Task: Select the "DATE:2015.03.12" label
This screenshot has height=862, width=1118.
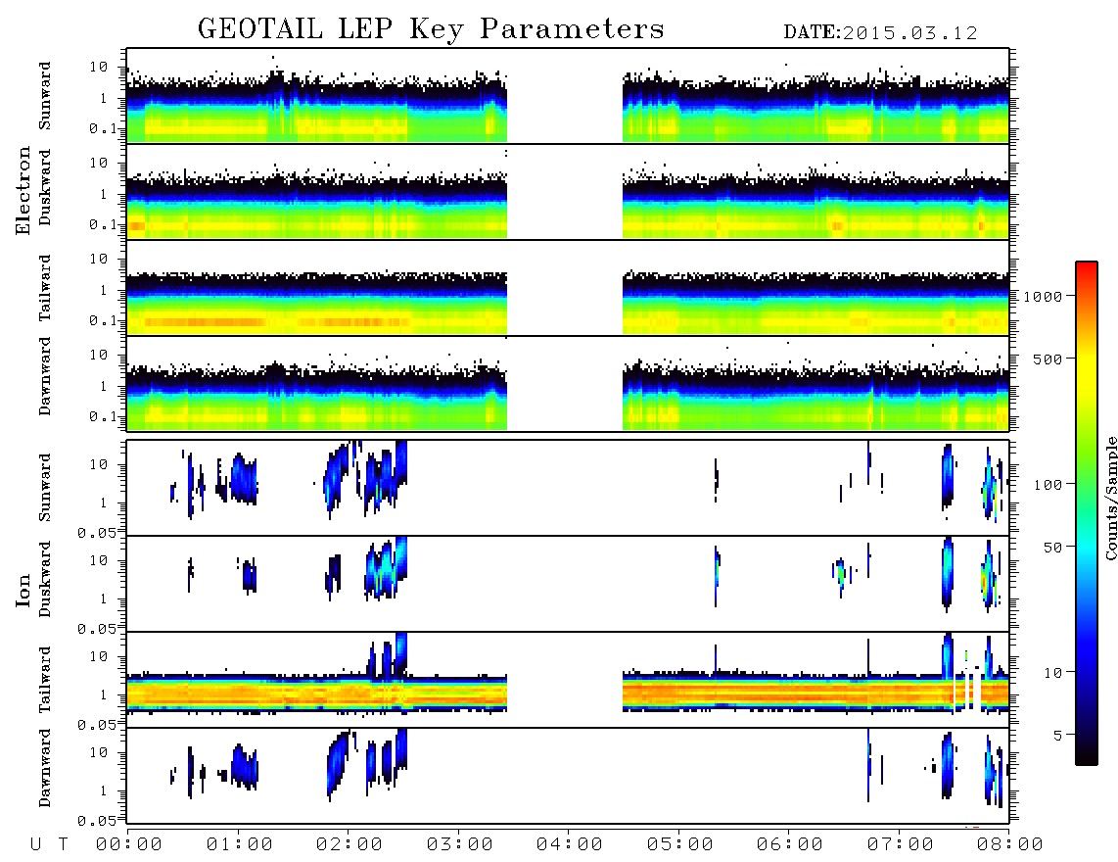Action: click(880, 33)
